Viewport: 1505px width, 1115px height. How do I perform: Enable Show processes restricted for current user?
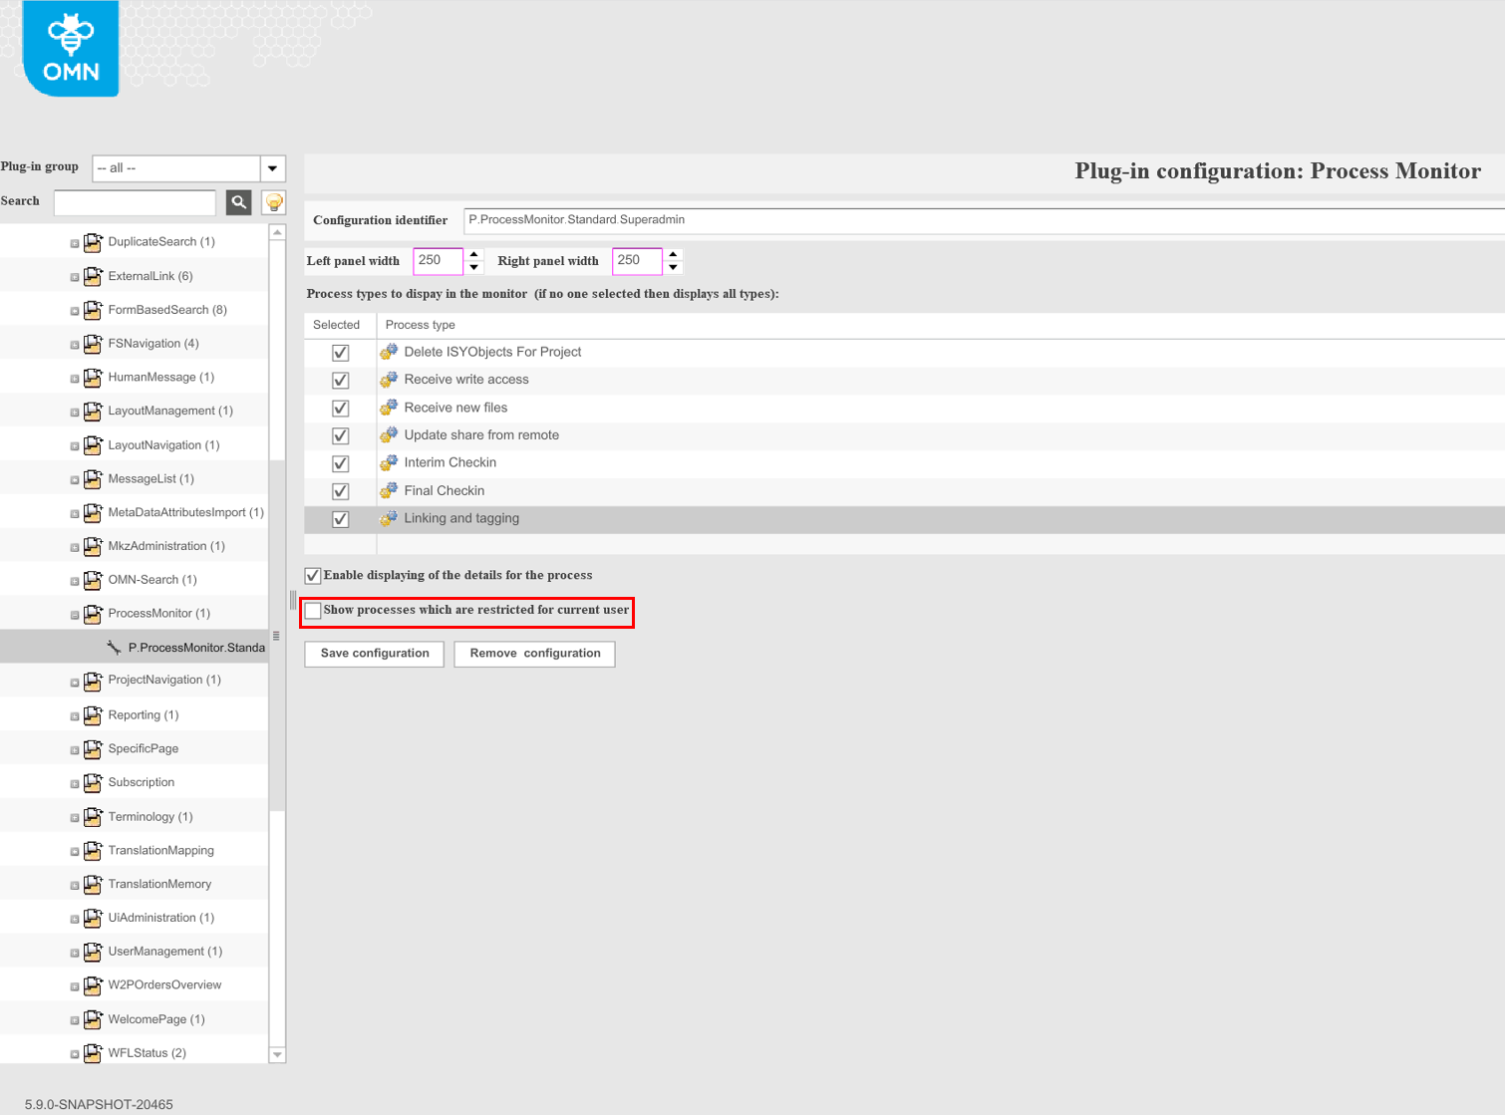tap(313, 610)
